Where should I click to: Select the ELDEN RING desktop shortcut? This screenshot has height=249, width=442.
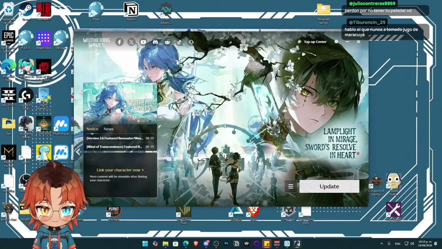44,126
